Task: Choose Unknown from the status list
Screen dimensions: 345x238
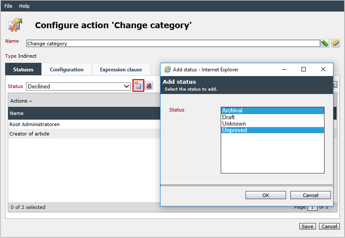Action: click(272, 123)
